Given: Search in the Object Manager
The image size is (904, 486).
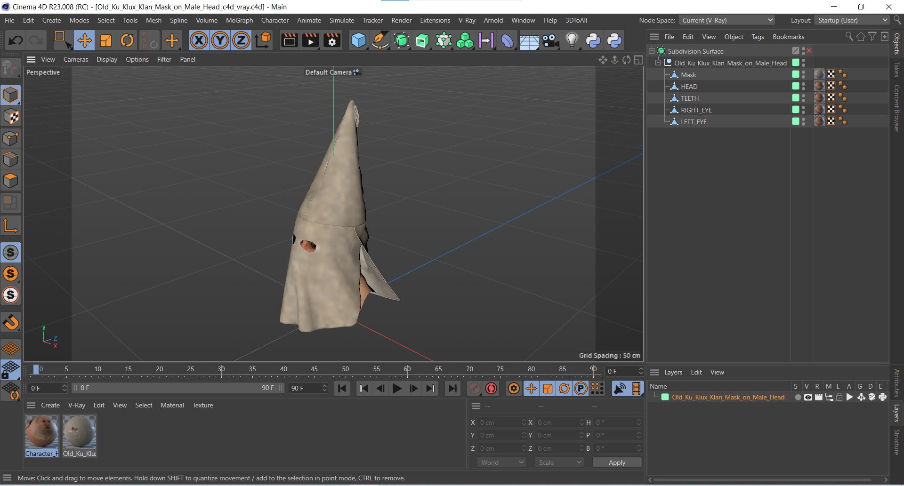Looking at the screenshot, I should [x=849, y=36].
